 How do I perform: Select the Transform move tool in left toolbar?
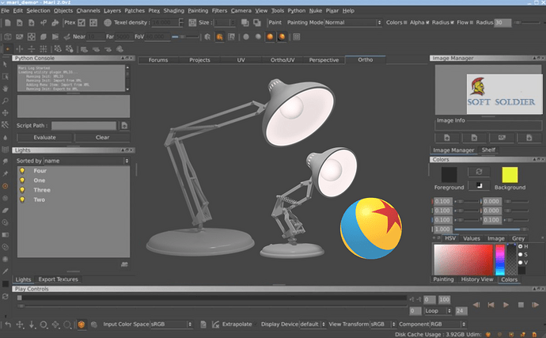(x=5, y=113)
